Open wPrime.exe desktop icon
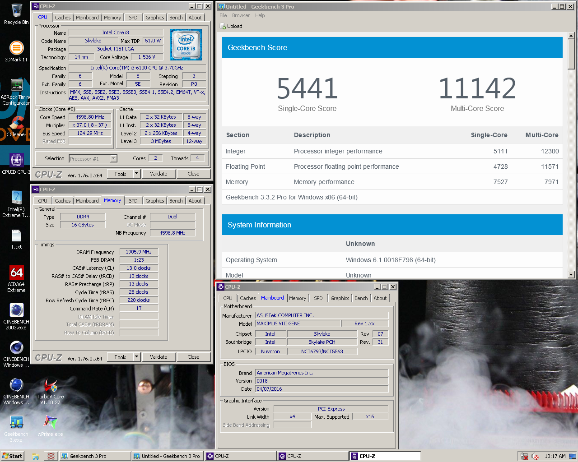 point(51,426)
